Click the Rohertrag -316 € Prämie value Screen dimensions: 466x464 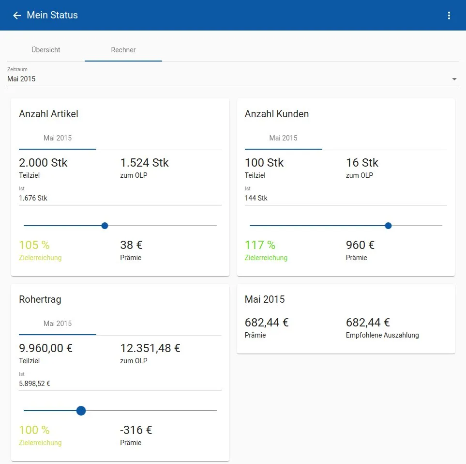pos(136,430)
